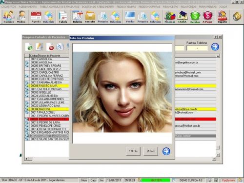This screenshot has height=183, width=244.
Task: Click the blue arrow in photo dialog
Action: (x=166, y=151)
